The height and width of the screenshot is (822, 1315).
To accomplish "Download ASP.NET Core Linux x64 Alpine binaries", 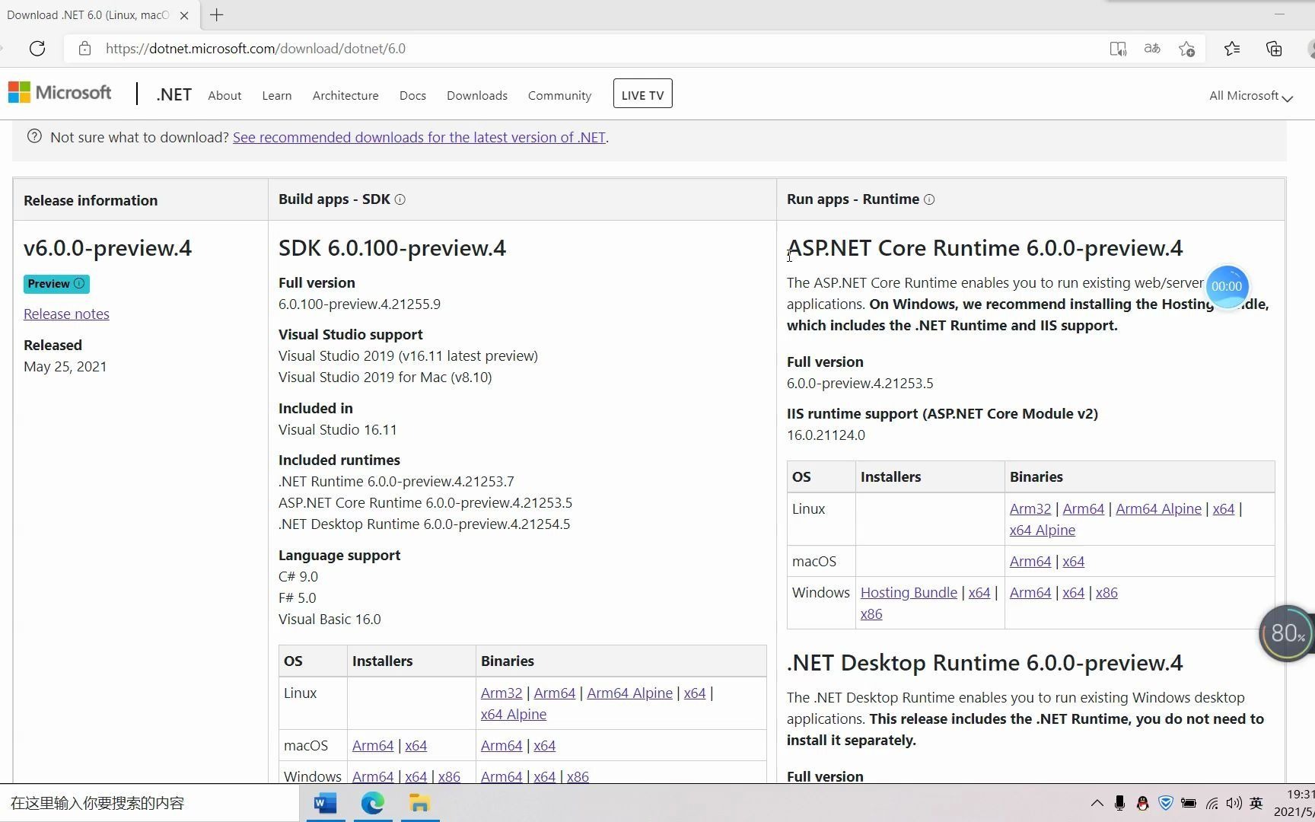I will [x=1043, y=530].
